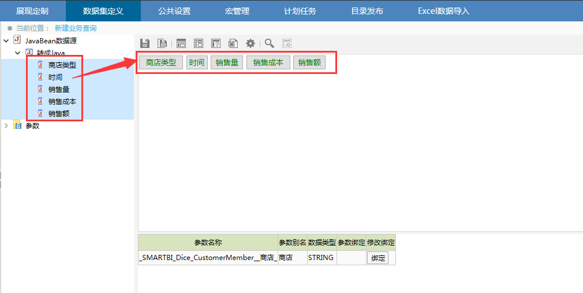
Task: Select 销售额 in the tree
Action: pyautogui.click(x=59, y=113)
